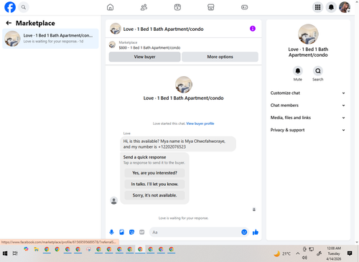This screenshot has height=262, width=359.
Task: Open the Video tab icon
Action: (177, 7)
